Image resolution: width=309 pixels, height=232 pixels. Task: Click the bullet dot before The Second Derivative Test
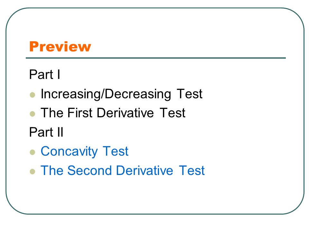[x=33, y=171]
